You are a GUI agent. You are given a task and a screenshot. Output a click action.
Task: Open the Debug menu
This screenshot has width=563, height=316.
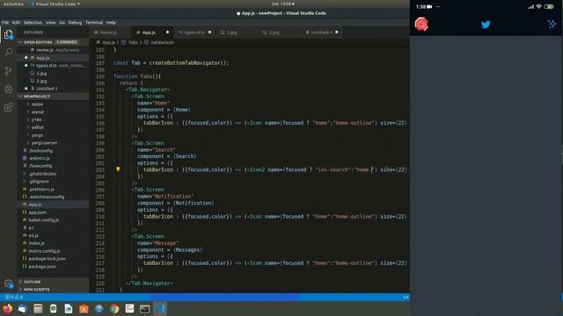(75, 22)
